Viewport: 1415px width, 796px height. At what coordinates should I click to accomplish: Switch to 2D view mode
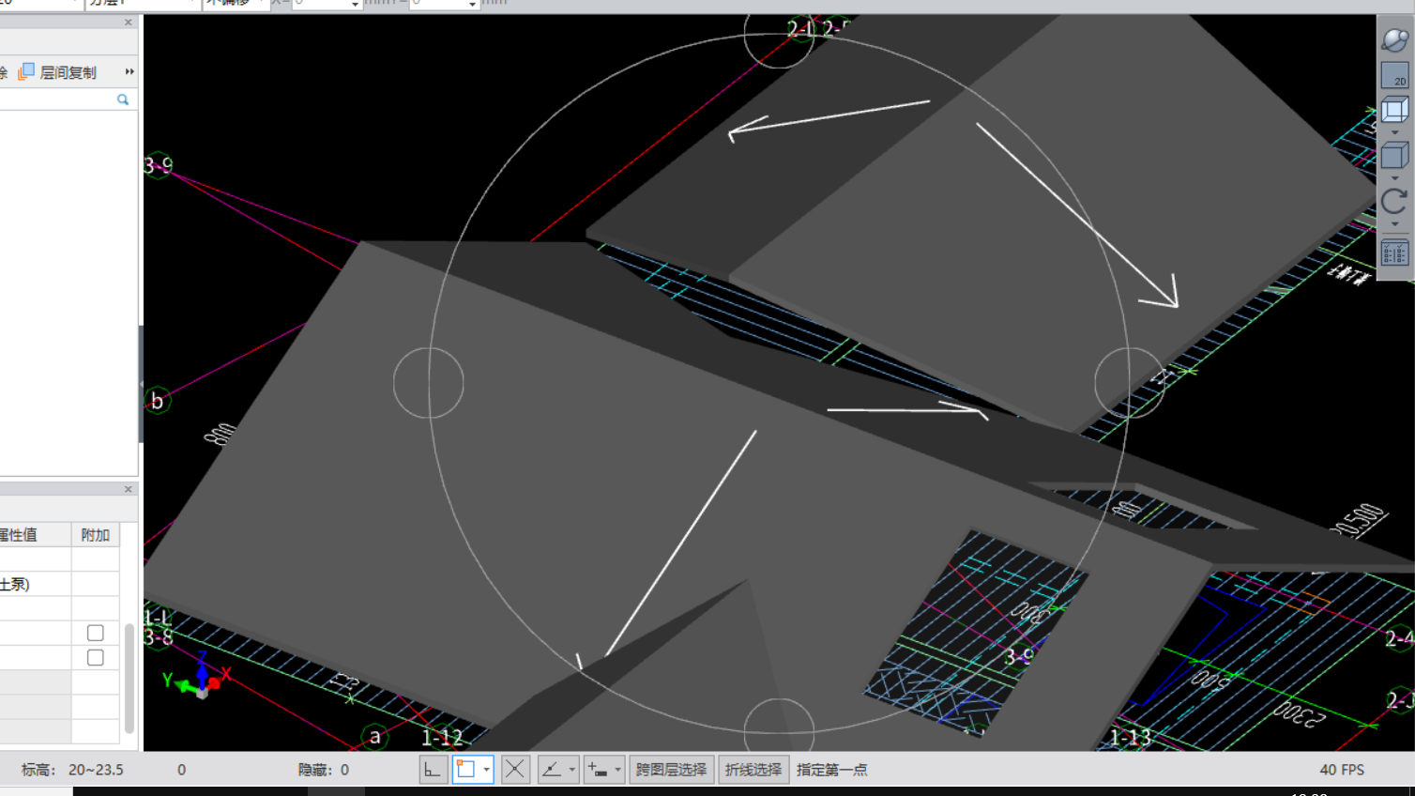pos(1394,75)
